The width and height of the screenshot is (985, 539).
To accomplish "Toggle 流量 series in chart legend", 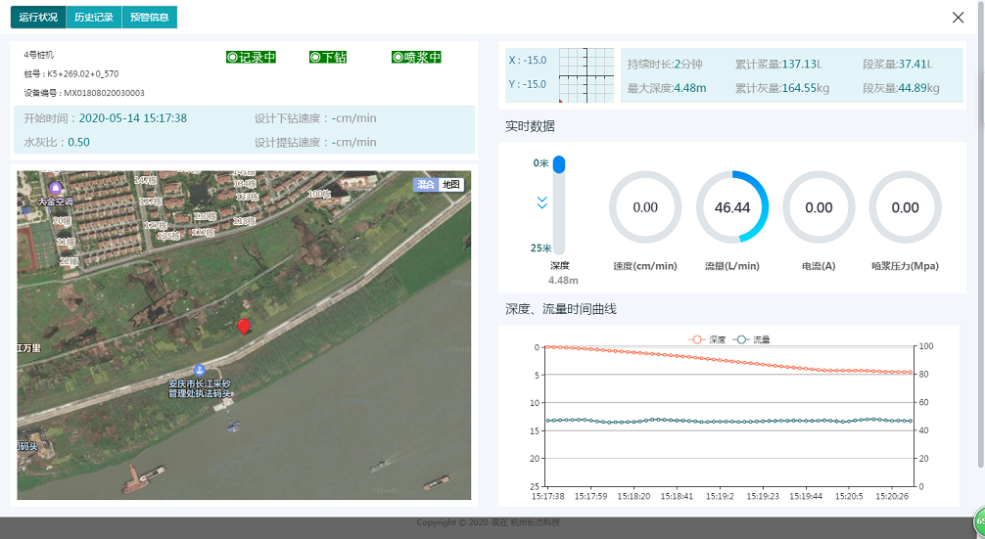I will [x=753, y=339].
